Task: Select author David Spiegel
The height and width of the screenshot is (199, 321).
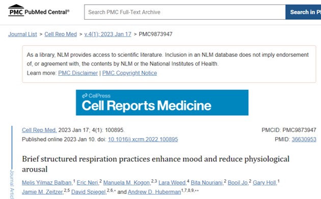Action: (x=89, y=192)
